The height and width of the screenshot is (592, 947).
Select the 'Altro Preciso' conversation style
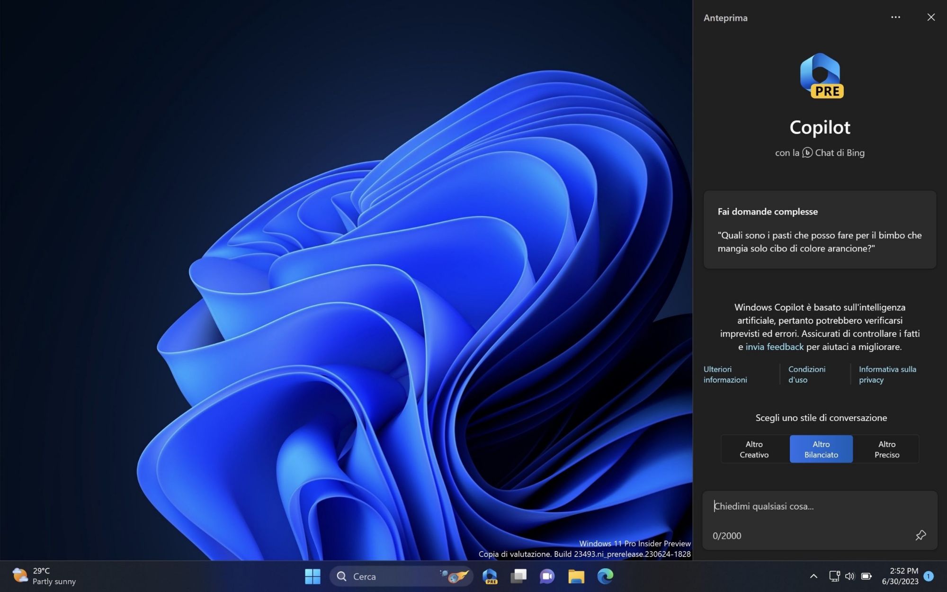point(886,449)
